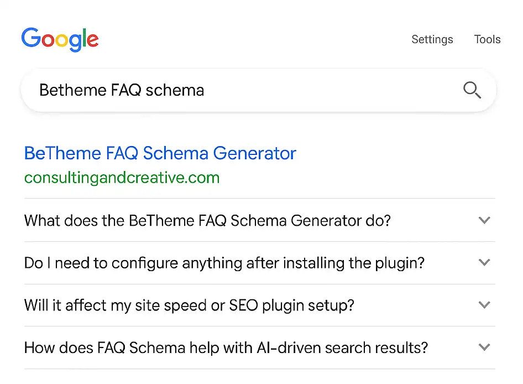Click the consultingandcreative.com green URL
This screenshot has height=384, width=523.
pyautogui.click(x=122, y=178)
